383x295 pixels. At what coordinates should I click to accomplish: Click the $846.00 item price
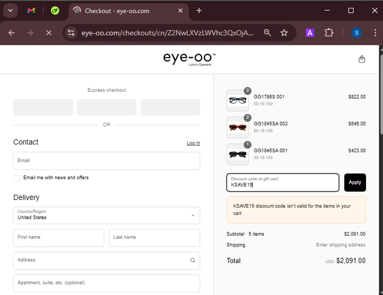[x=357, y=124]
